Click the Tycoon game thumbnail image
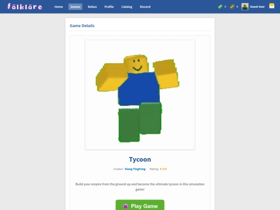 click(140, 95)
